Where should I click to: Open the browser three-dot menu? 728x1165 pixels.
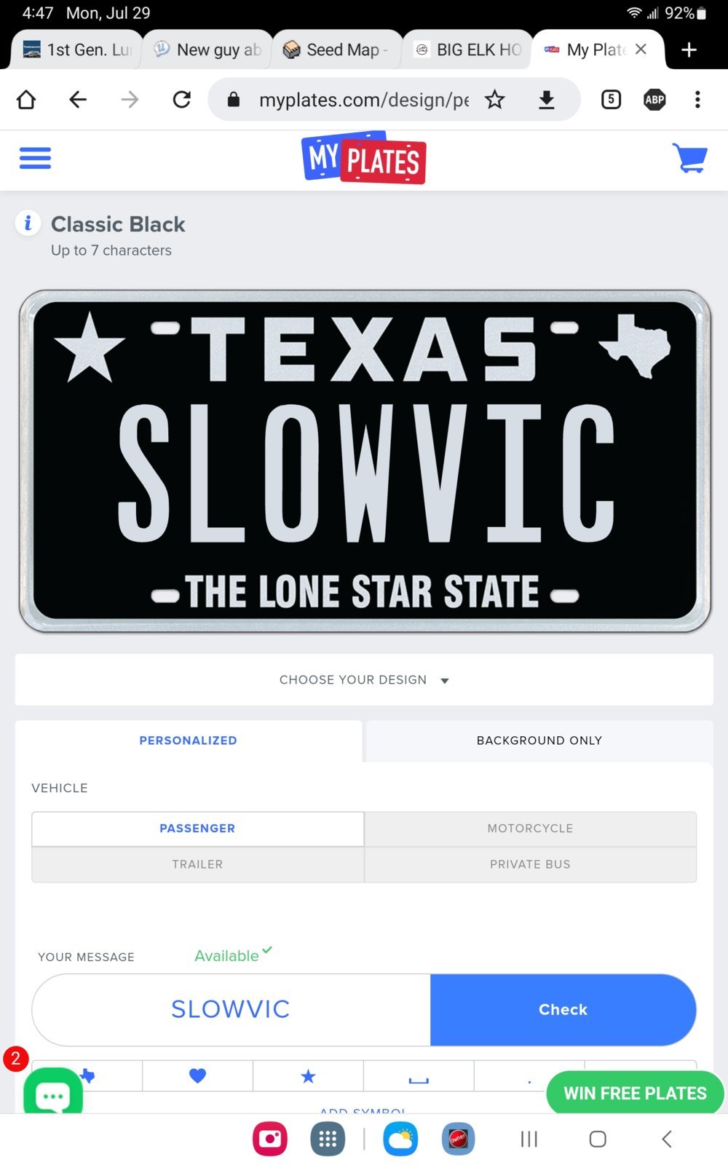[697, 100]
